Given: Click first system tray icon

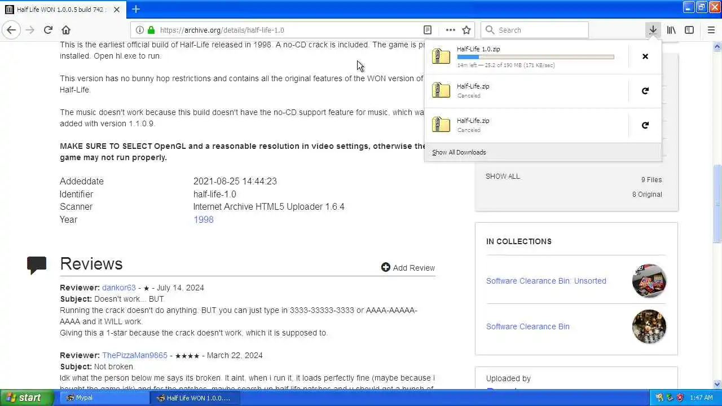Looking at the screenshot, I should click(659, 398).
